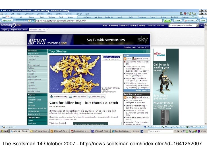Screen dimensions: 207x155
Task: Click the Windows Start button
Action: coord(5,131)
